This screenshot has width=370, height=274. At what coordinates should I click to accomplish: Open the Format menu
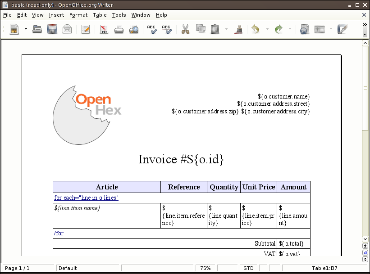tap(78, 15)
